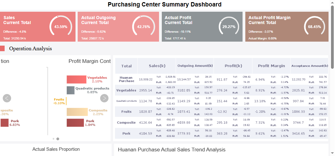335x156 pixels.
Task: Select the Acceptance Amount(k) column header
Action: pyautogui.click(x=309, y=66)
